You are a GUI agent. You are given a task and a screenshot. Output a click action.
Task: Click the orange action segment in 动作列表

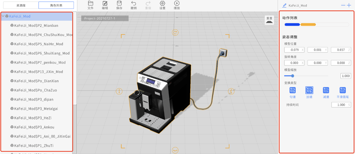(308, 25)
